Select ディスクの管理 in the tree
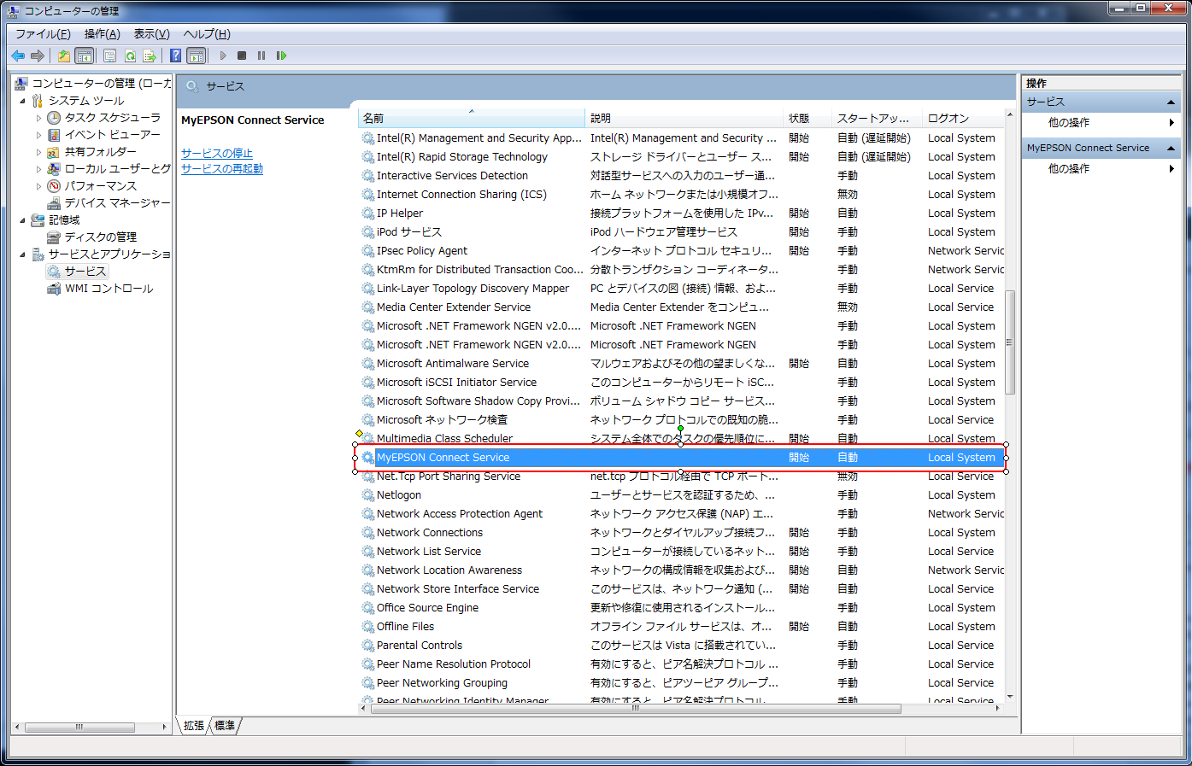 [101, 237]
